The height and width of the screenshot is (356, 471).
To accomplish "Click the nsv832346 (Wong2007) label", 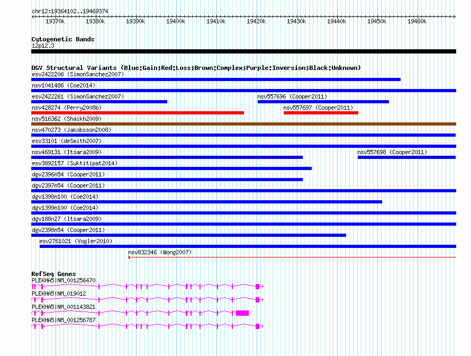I will click(160, 252).
